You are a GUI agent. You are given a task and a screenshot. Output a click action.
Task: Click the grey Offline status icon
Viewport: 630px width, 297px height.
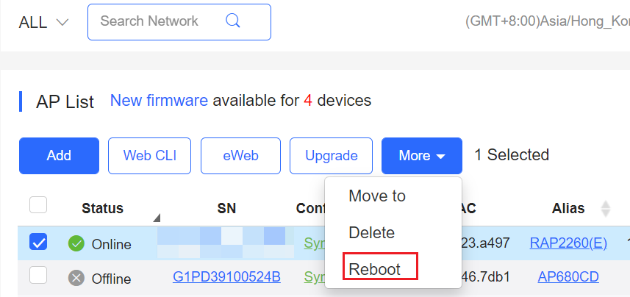click(x=76, y=278)
